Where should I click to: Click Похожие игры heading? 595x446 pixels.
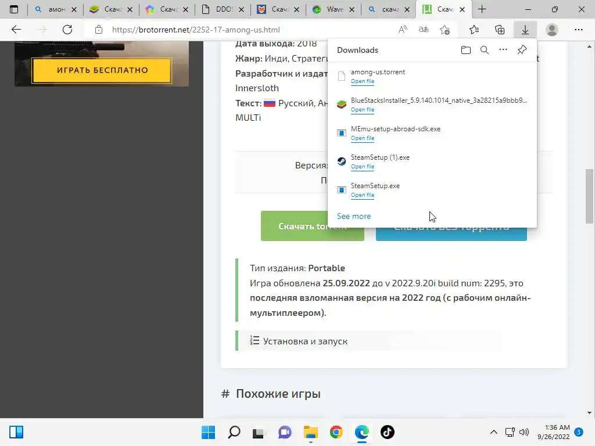278,394
